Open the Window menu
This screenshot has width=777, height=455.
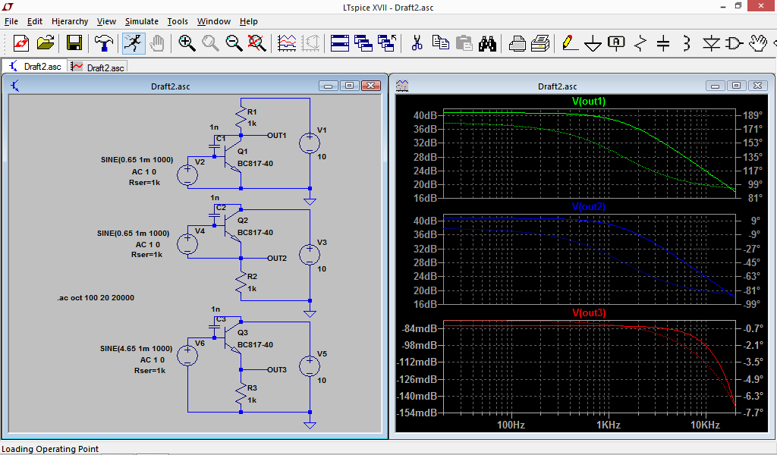[x=213, y=21]
